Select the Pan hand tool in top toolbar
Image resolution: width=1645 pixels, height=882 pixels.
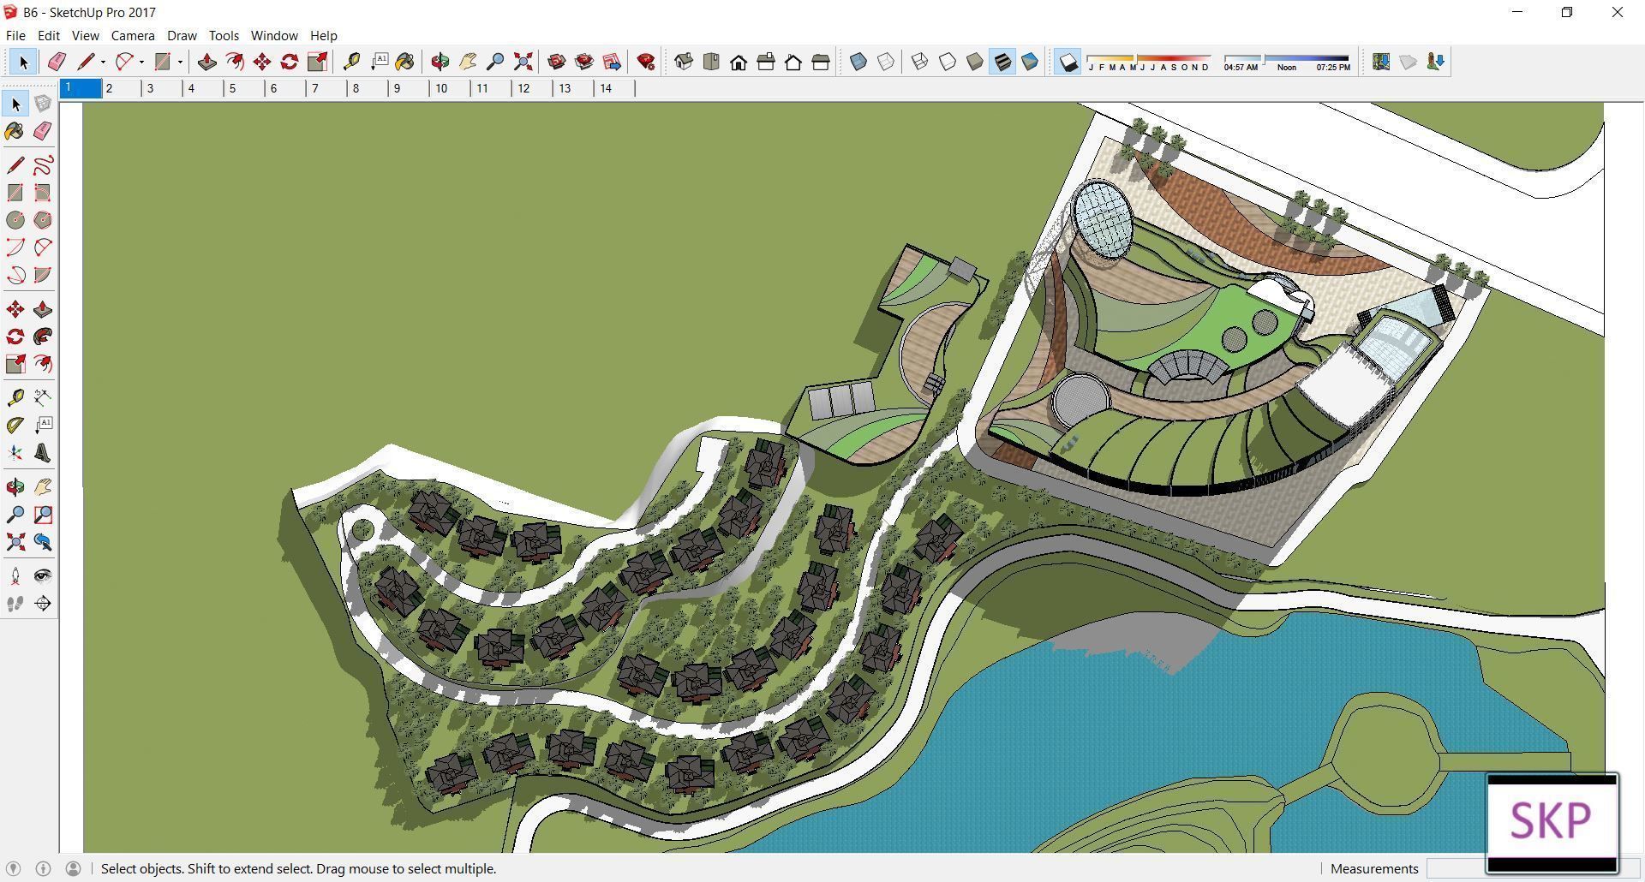(x=468, y=62)
